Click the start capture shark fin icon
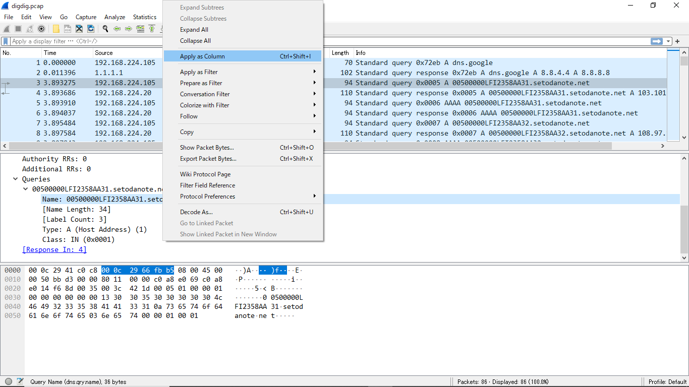Image resolution: width=689 pixels, height=387 pixels. tap(7, 29)
